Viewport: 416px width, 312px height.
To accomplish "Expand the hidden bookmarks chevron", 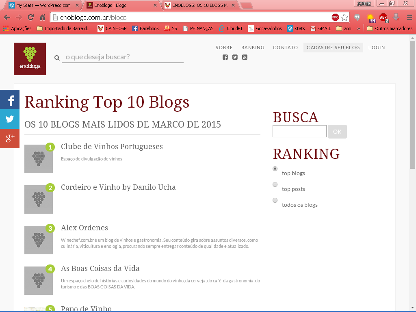I will tap(358, 28).
